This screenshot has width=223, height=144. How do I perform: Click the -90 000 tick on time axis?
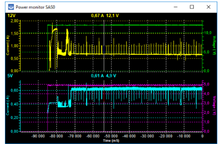point(38,136)
